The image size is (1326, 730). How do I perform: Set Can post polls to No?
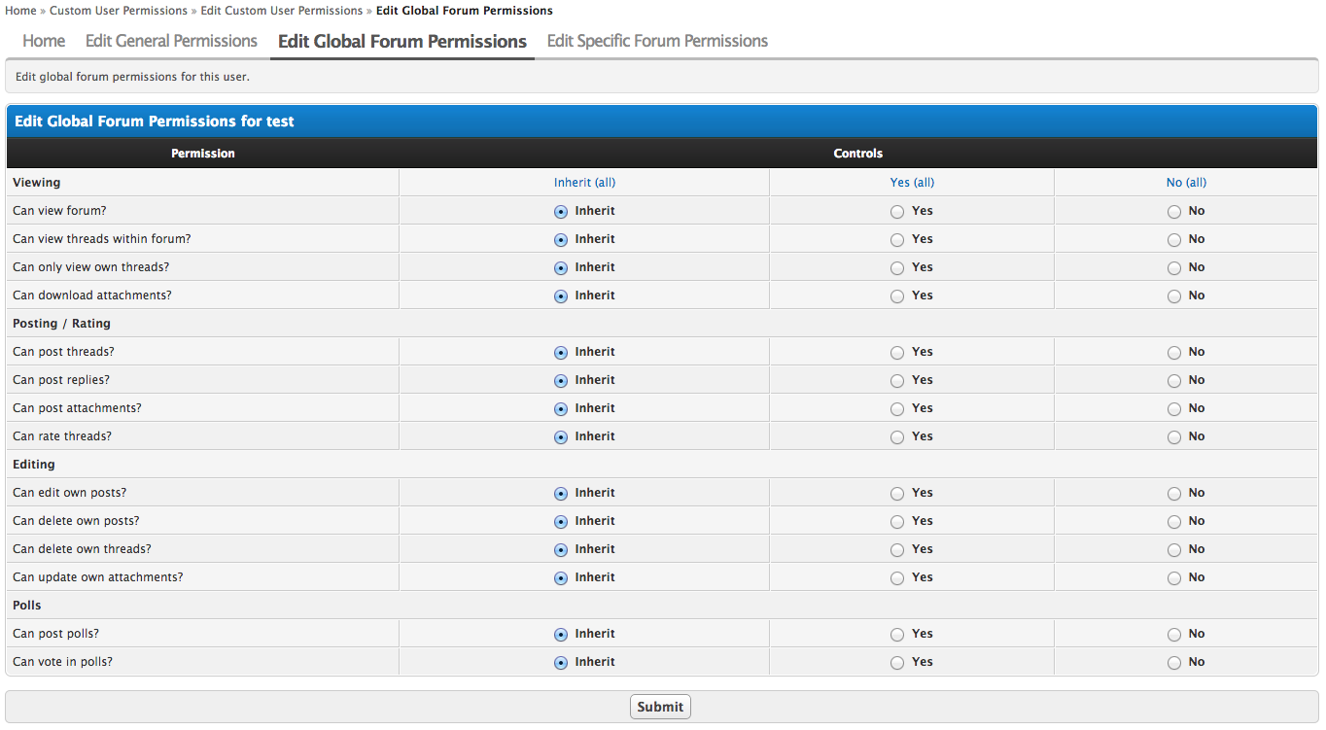(x=1174, y=635)
